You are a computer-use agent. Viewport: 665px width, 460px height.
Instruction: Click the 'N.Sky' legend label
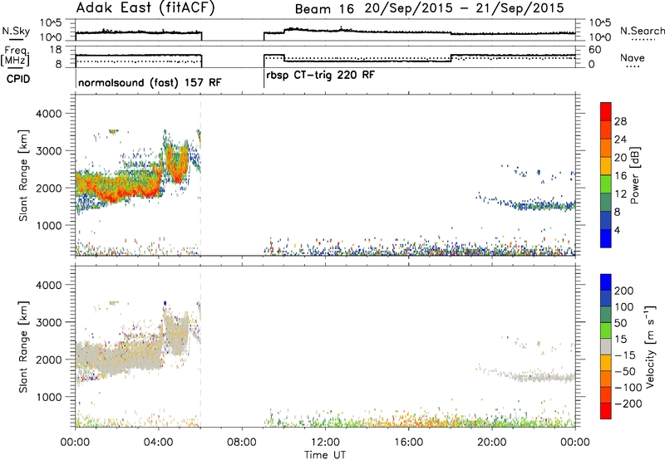coord(16,31)
